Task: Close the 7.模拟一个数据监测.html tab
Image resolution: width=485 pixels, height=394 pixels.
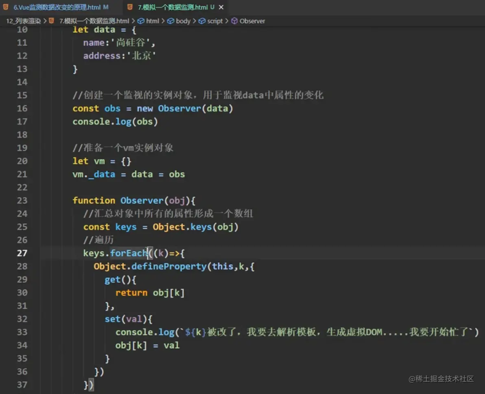Action: [221, 7]
